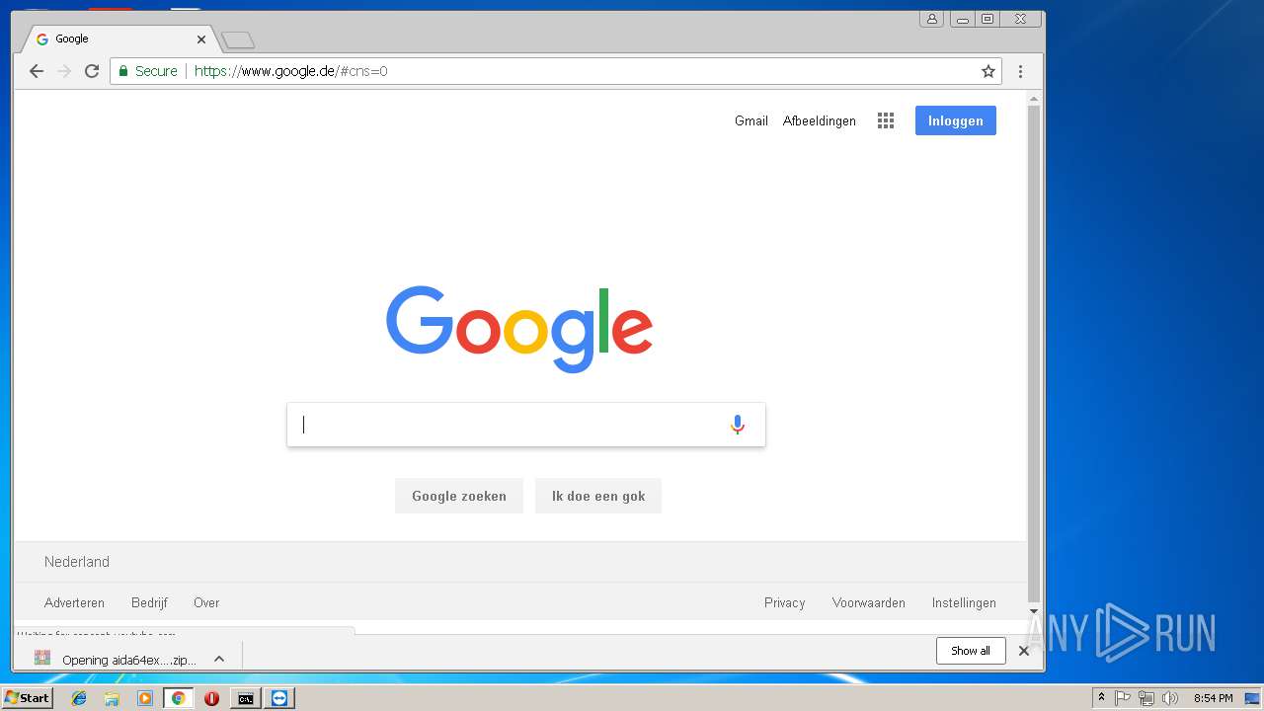Reload the Google page
Image resolution: width=1264 pixels, height=711 pixels.
(x=92, y=71)
